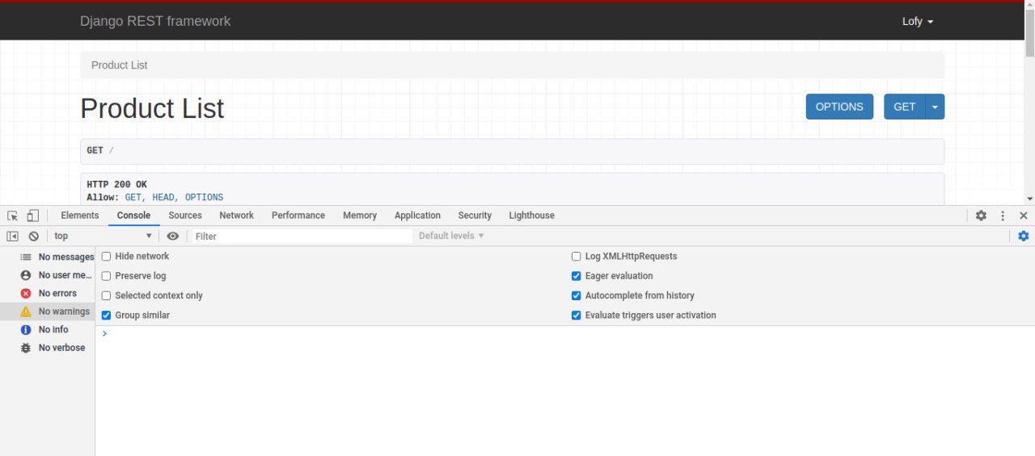
Task: Open the Lofy user dropdown
Action: pyautogui.click(x=918, y=22)
